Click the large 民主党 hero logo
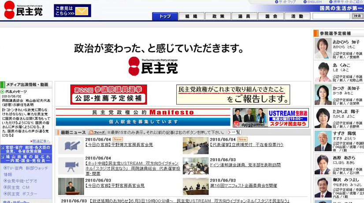364x203 pixels. click(153, 66)
